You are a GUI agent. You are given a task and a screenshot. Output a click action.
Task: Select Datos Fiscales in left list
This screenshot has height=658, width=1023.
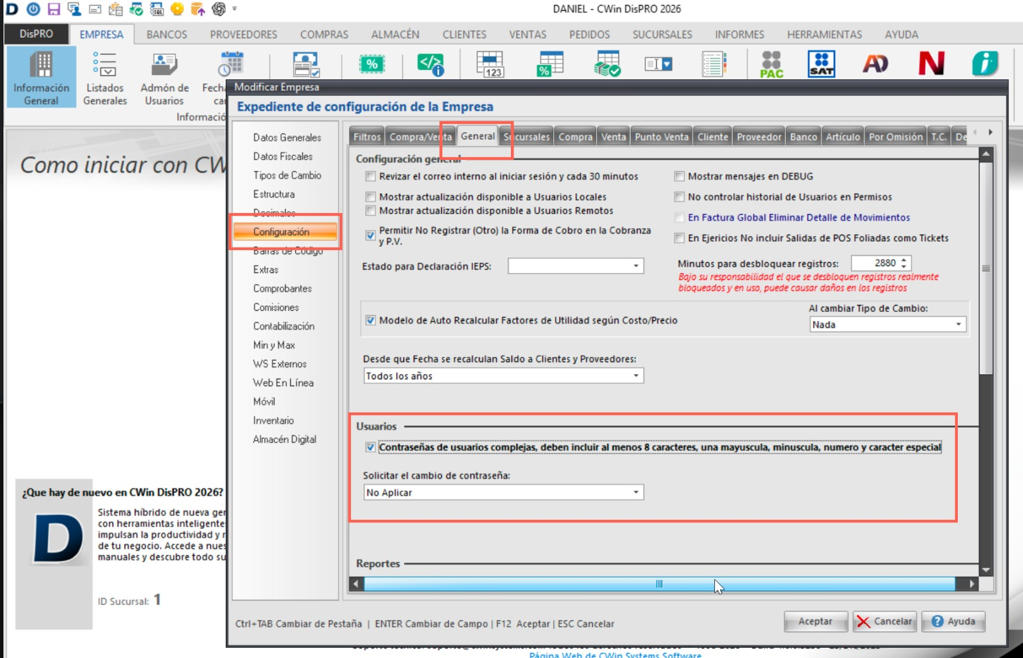click(283, 157)
